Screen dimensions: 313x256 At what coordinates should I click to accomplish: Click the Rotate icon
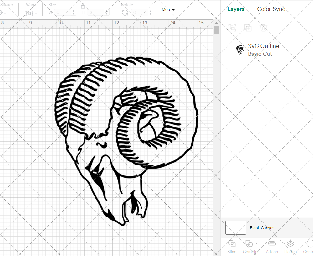point(125,13)
